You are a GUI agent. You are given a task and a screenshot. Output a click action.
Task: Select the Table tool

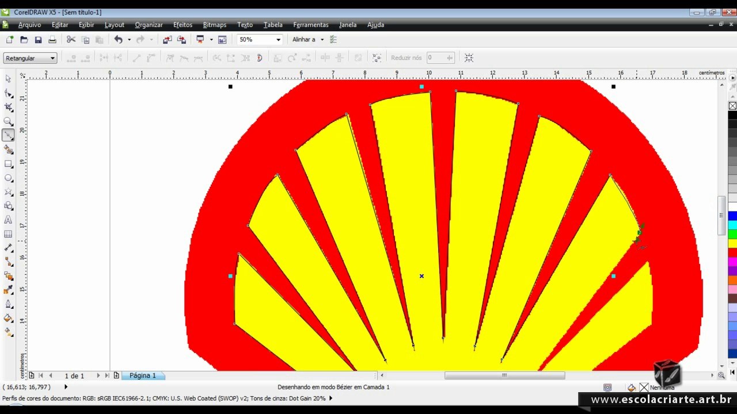point(8,234)
